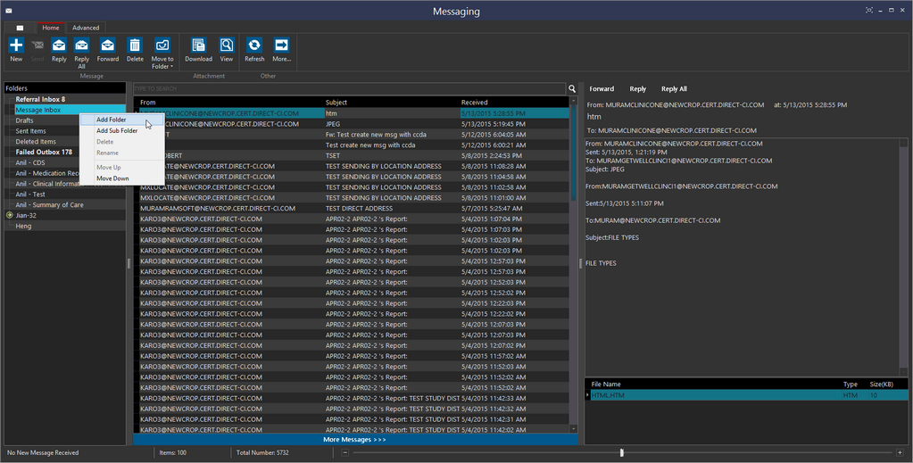Viewport: 913px width, 463px height.
Task: Click the Type to Search field
Action: [x=348, y=88]
